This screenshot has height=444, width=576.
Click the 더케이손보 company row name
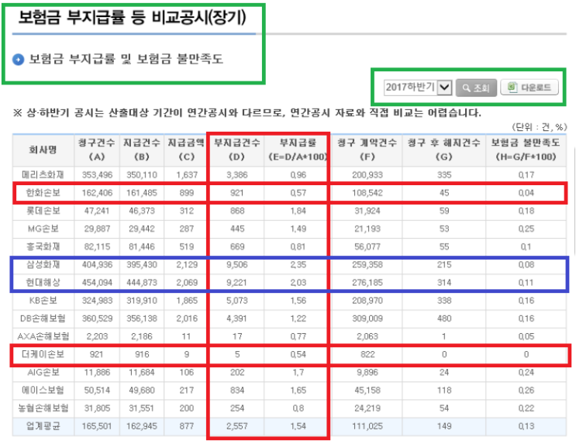[x=43, y=354]
